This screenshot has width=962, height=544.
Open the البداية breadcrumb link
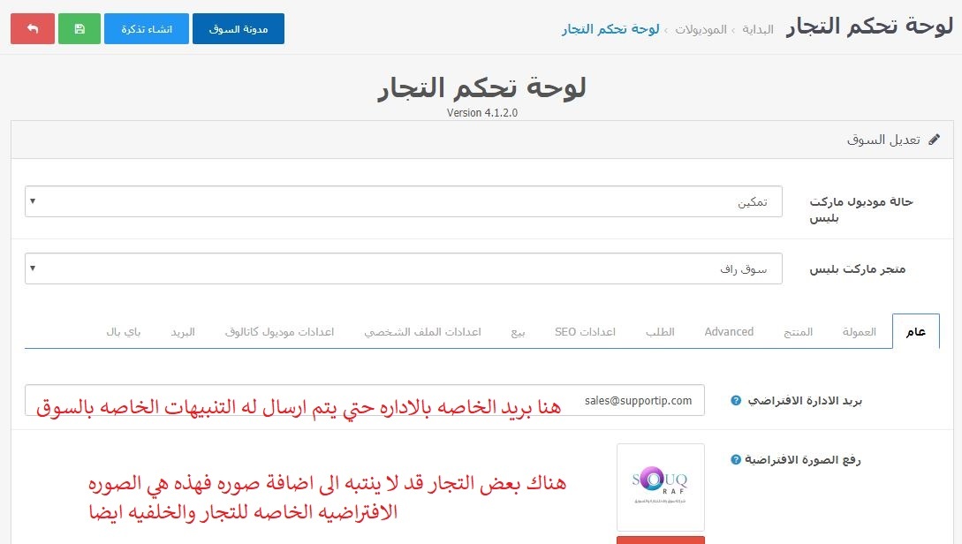758,29
